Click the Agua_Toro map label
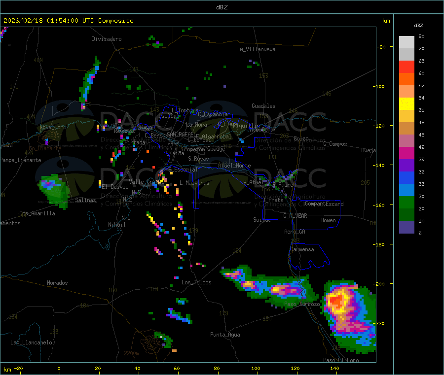The image size is (444, 375). coord(53,127)
